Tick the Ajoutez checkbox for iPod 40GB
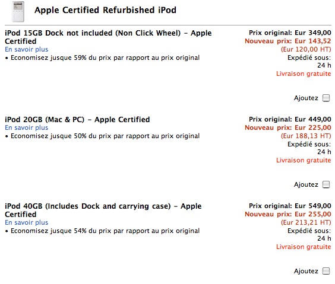Viewport: 335px width, 284px height. click(x=326, y=271)
